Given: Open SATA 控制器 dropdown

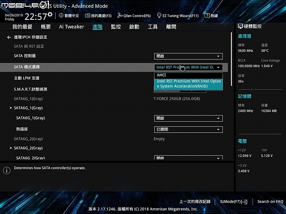Looking at the screenshot, I should [x=188, y=56].
